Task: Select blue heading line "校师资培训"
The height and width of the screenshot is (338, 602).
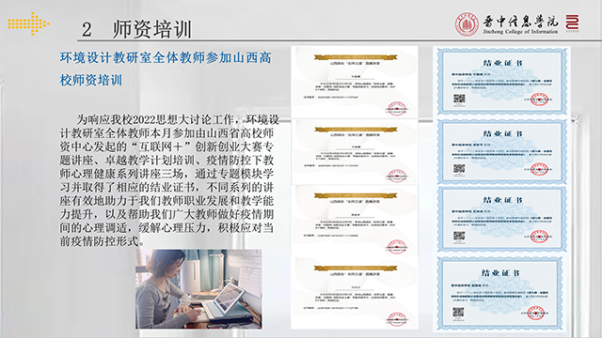Action: [91, 80]
